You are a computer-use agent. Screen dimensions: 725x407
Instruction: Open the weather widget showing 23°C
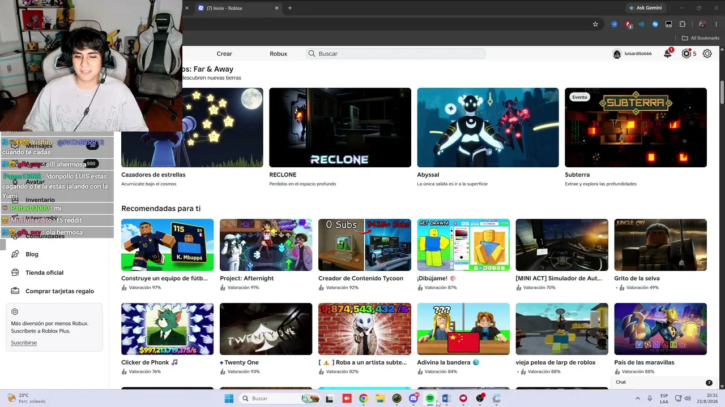26,399
